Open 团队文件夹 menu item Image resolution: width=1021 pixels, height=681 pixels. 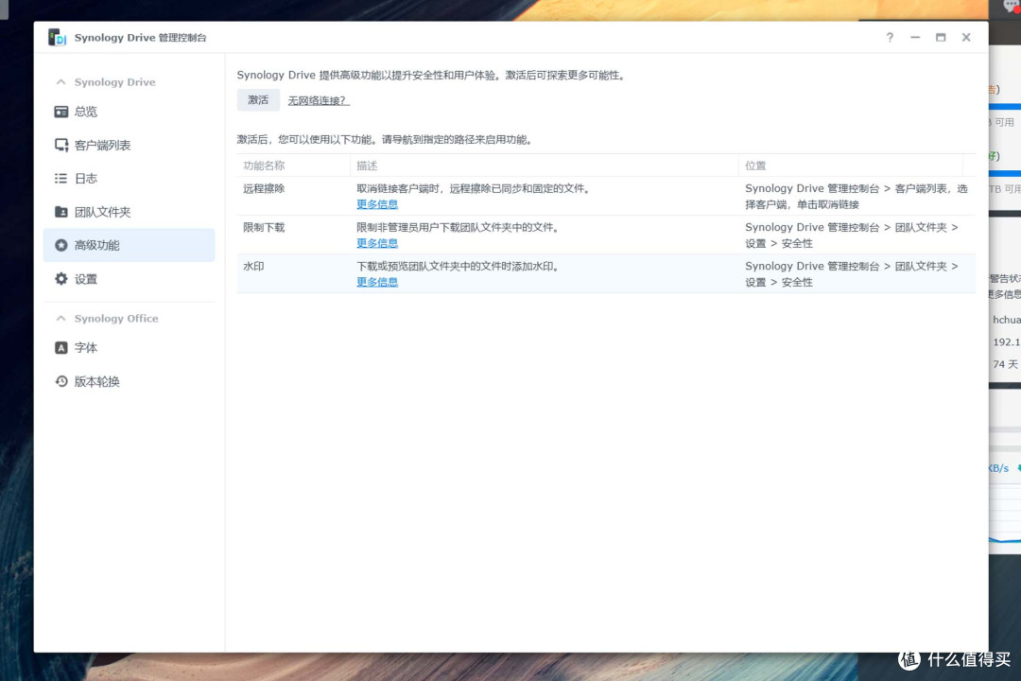[129, 212]
